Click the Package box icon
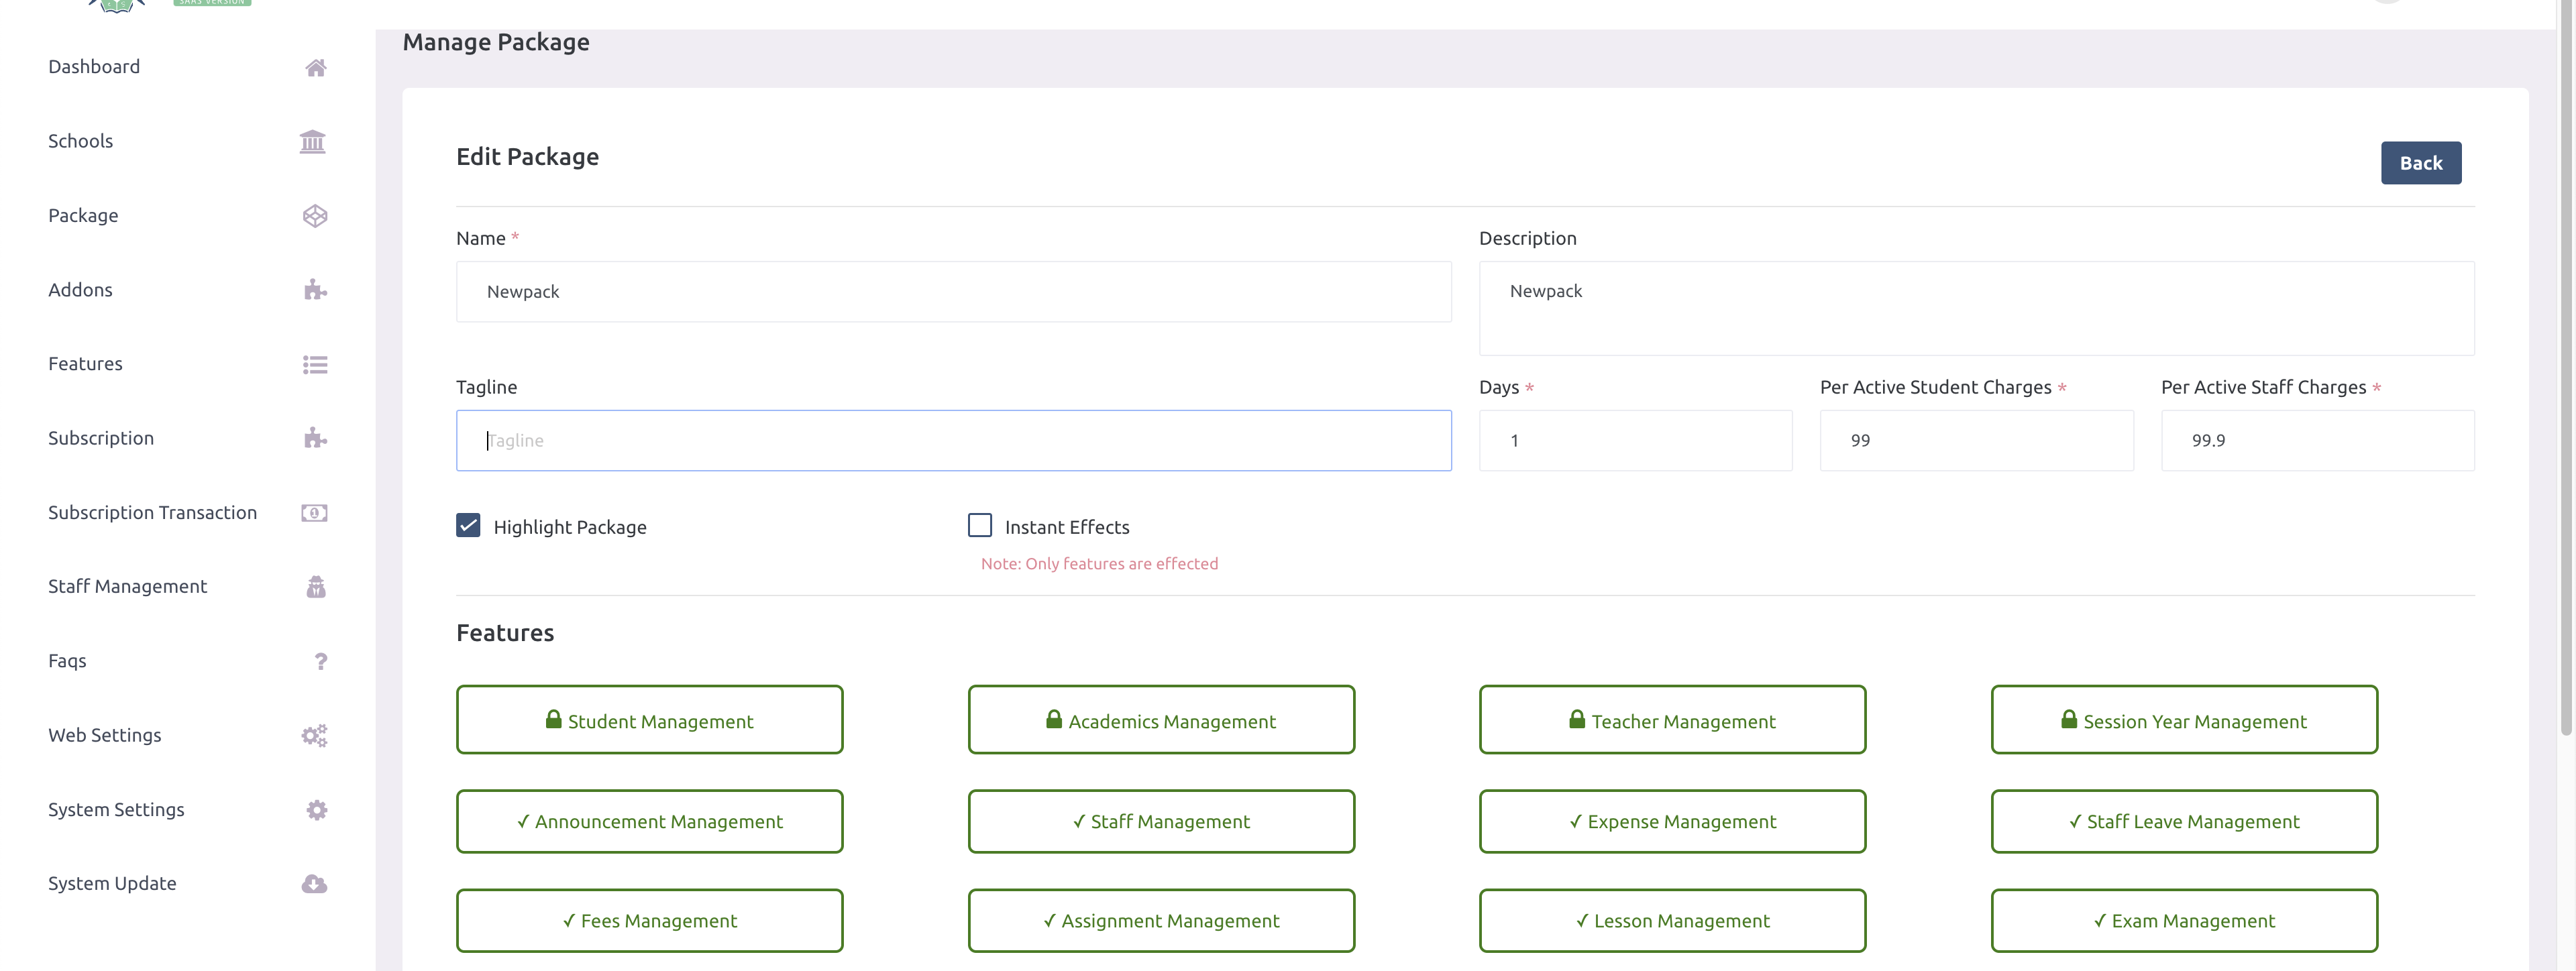Viewport: 2576px width, 971px height. 315,215
